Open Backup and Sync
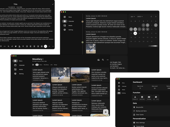This screenshot has width=170, height=127. coord(151,111)
